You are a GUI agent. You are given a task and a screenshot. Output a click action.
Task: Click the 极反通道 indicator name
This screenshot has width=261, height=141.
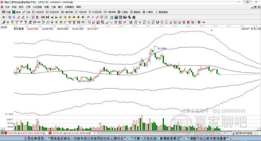(x=19, y=29)
